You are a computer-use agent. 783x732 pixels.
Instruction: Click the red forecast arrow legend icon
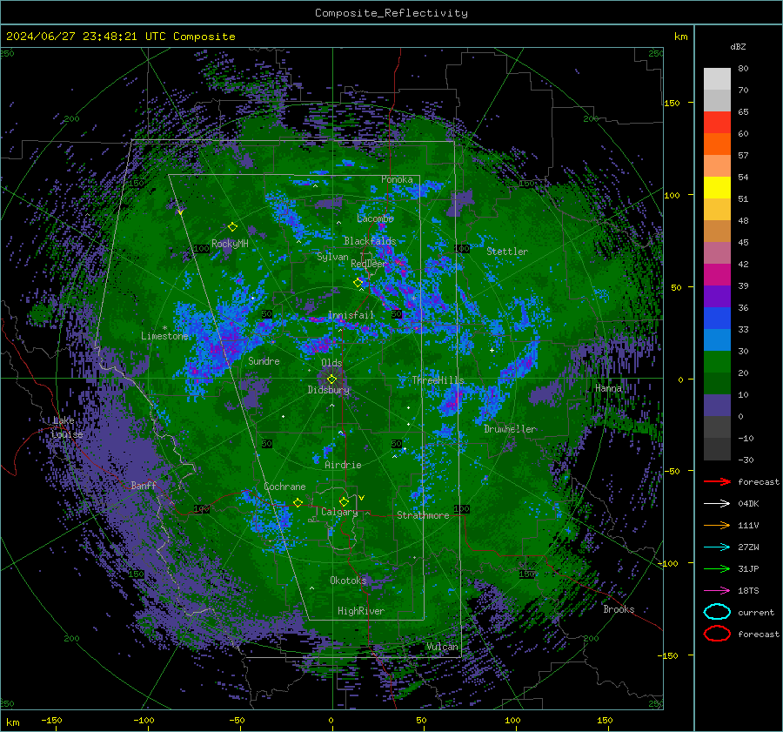click(x=717, y=481)
